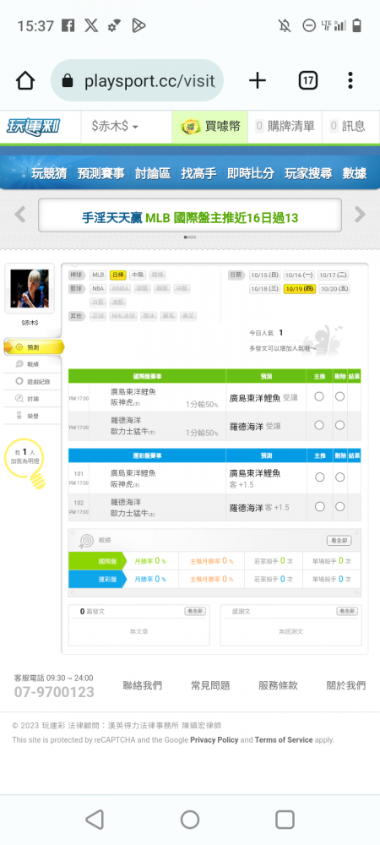Tap the Android back navigation button
Screen dimensions: 380x845
95,820
